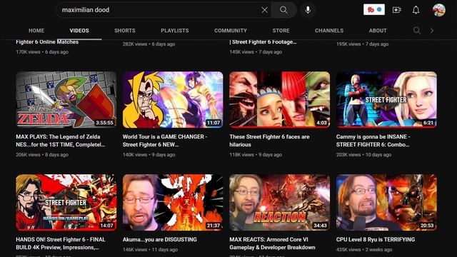Go to the PLAYLISTS tab
The height and width of the screenshot is (257, 457).
(x=175, y=31)
